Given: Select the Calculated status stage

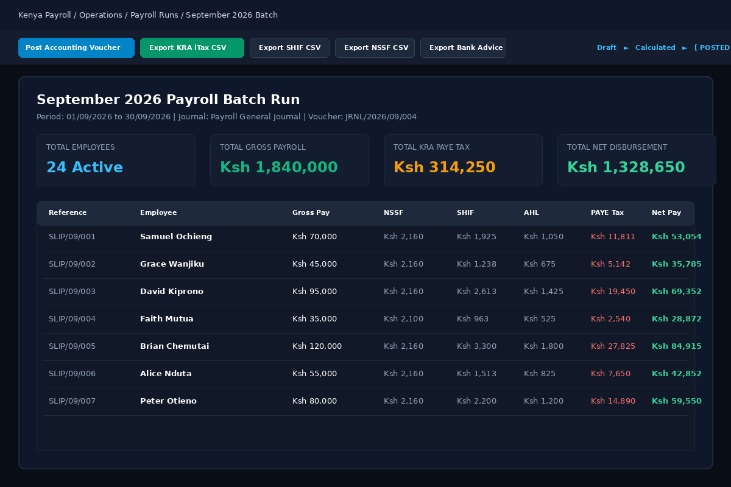Looking at the screenshot, I should (655, 47).
